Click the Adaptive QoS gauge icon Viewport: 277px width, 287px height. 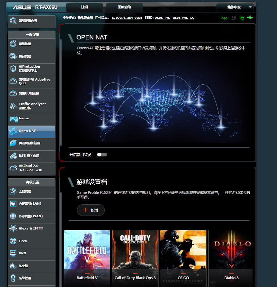(13, 81)
